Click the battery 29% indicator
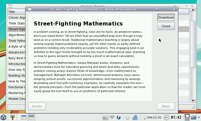Viewport: 201px width, 121px height. tap(153, 117)
